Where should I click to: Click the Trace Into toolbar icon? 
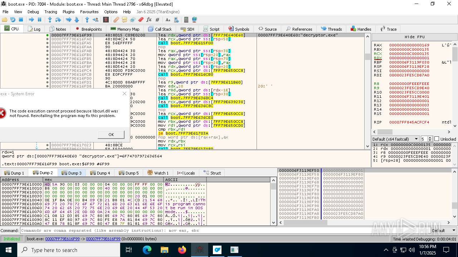pos(69,20)
